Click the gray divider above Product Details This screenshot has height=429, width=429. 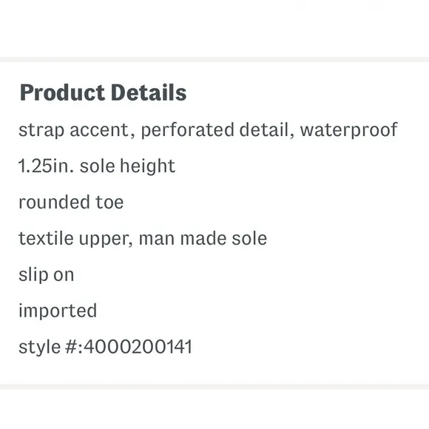214,60
